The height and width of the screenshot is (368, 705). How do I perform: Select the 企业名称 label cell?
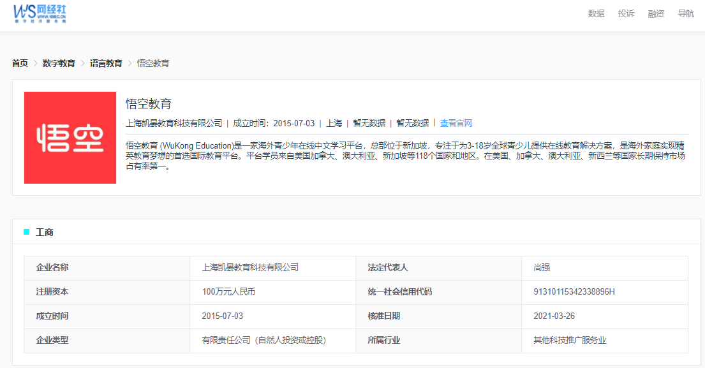tap(107, 268)
